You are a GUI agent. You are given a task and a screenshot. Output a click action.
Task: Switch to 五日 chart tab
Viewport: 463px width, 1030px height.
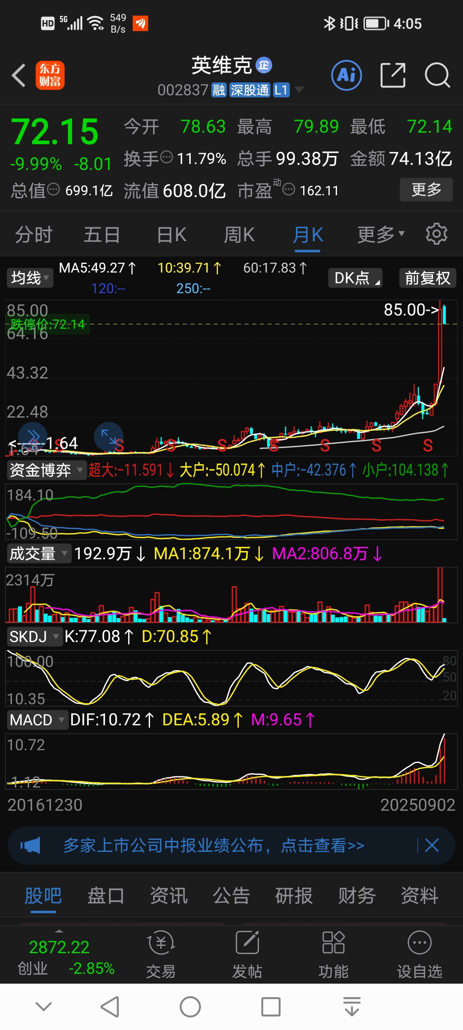click(x=102, y=235)
